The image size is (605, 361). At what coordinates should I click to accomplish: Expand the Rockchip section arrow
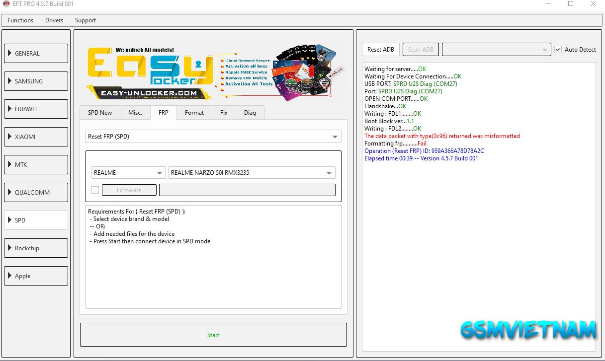coord(10,248)
